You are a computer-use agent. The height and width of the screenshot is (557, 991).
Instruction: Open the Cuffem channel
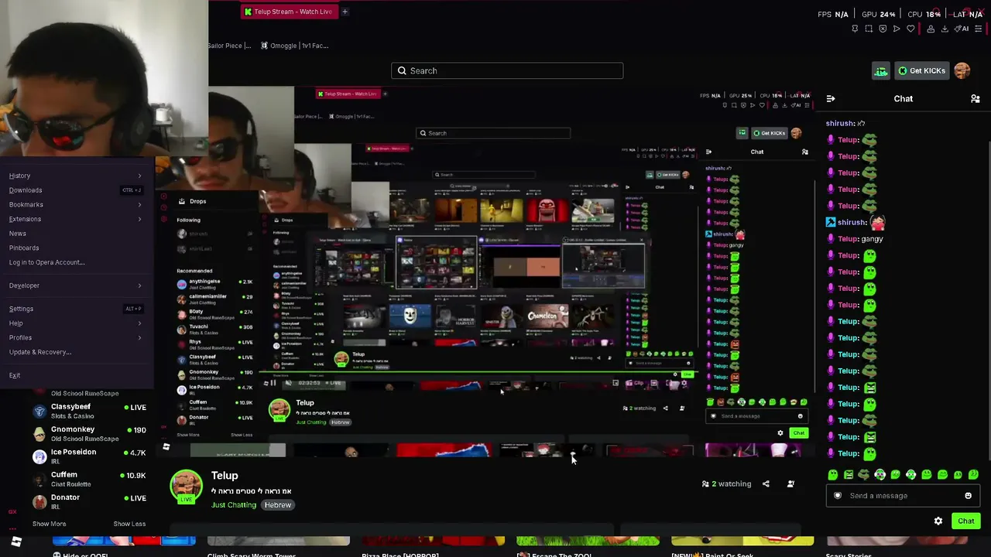[88, 479]
